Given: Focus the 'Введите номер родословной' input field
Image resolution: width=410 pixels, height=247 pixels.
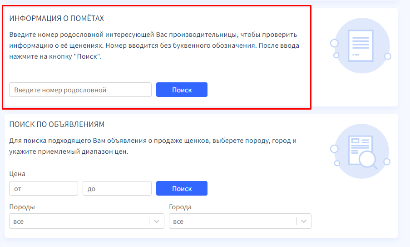Looking at the screenshot, I should pyautogui.click(x=80, y=90).
